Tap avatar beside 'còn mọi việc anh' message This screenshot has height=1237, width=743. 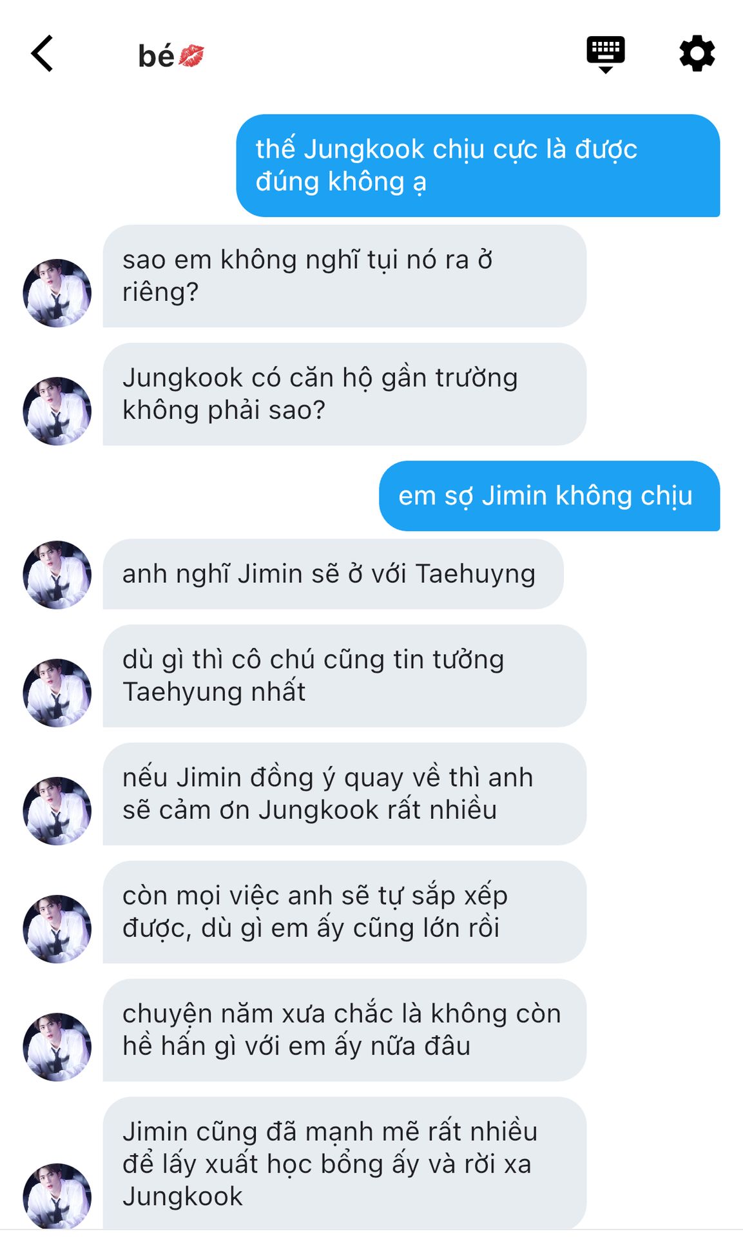(57, 929)
